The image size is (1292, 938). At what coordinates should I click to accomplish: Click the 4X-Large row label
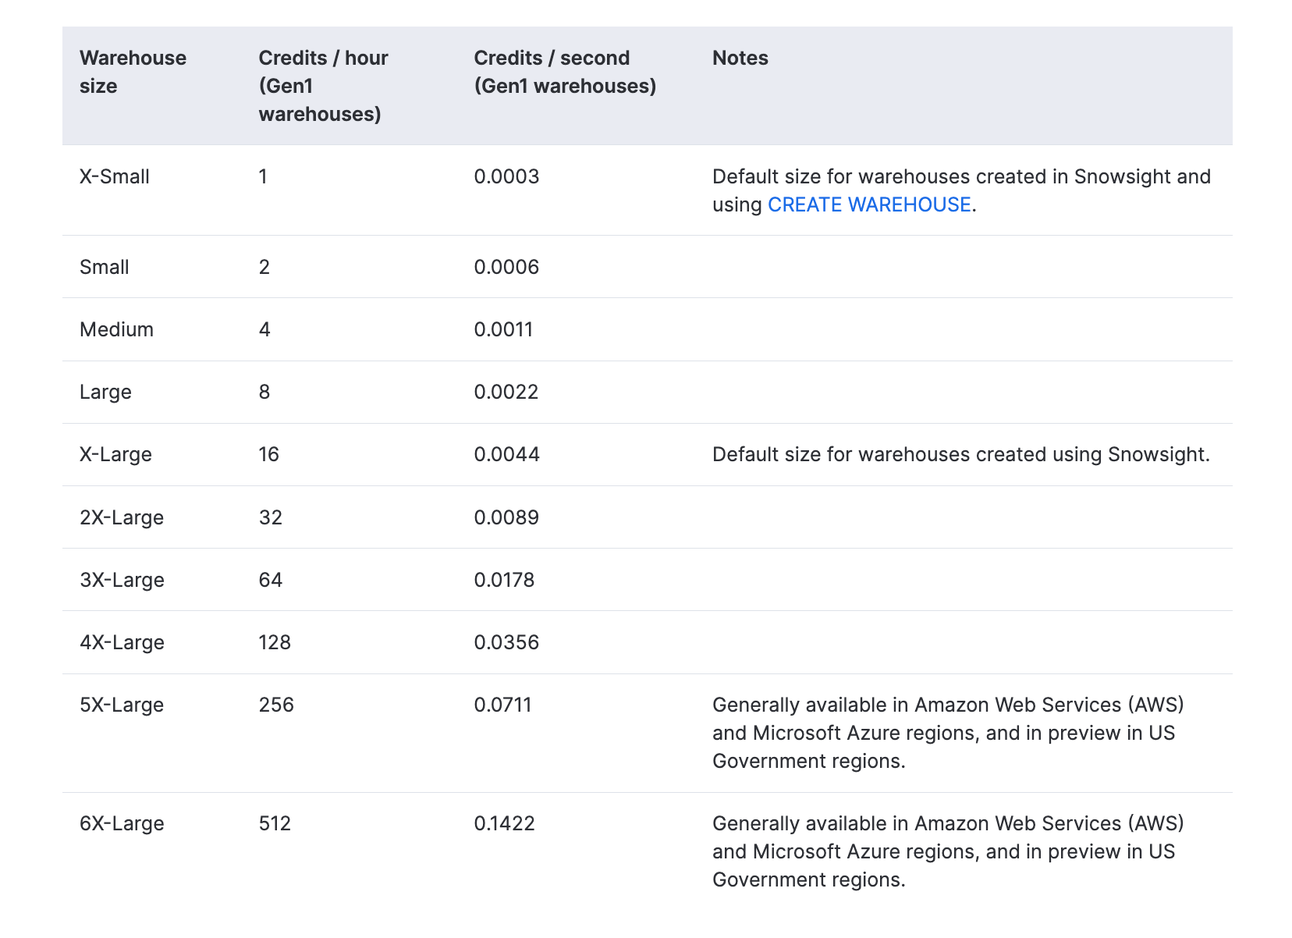click(x=122, y=642)
